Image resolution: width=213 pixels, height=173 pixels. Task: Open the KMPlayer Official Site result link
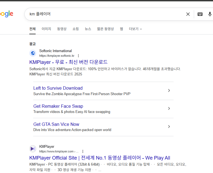[100, 158]
